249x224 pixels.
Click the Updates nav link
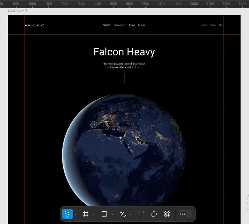point(142,25)
